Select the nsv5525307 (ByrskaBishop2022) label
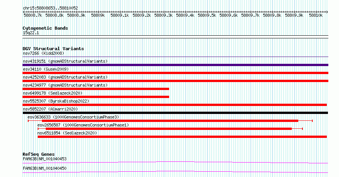Screen dimensions: 339x177 [56, 101]
